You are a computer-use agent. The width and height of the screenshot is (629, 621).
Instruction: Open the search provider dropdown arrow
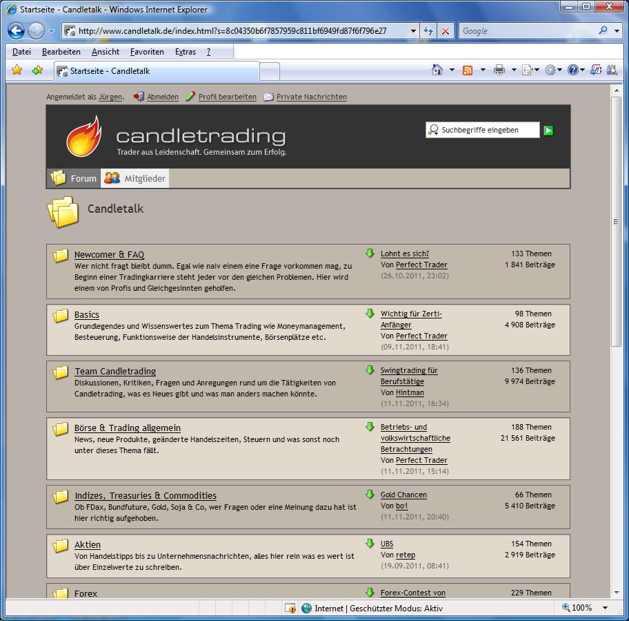(x=617, y=31)
